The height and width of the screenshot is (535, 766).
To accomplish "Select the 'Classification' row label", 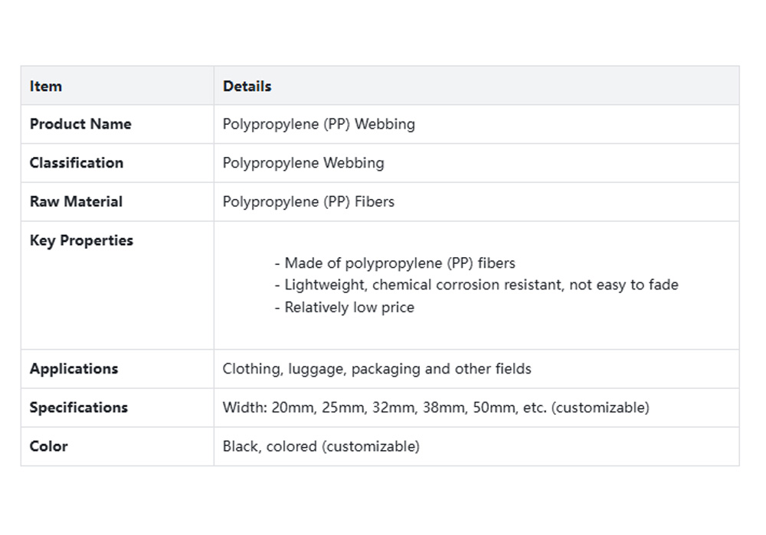I will tap(77, 163).
